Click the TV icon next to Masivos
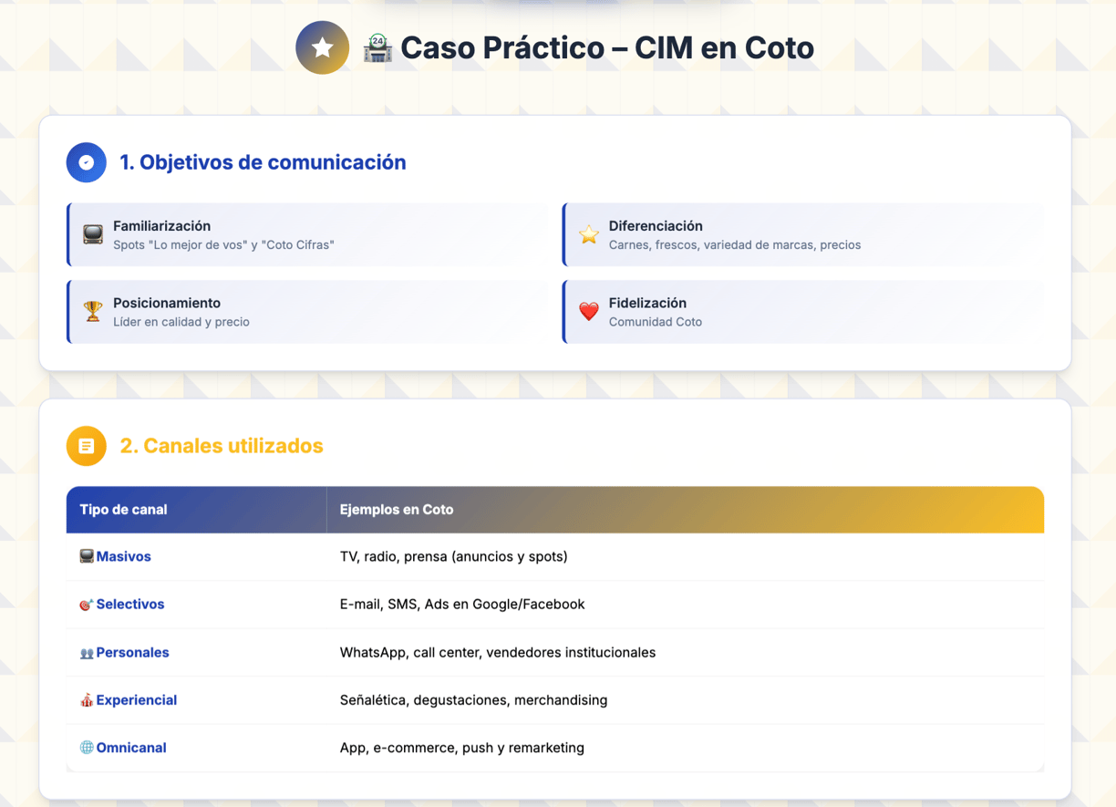Image resolution: width=1116 pixels, height=807 pixels. [87, 556]
